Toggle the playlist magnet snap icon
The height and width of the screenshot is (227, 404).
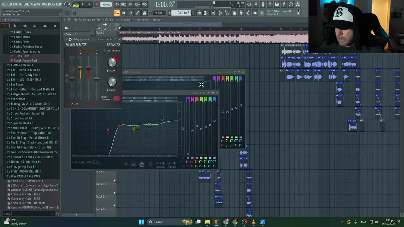(69, 20)
